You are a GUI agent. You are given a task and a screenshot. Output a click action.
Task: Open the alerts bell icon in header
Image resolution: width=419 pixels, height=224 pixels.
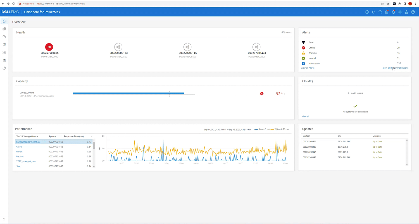[x=393, y=12]
